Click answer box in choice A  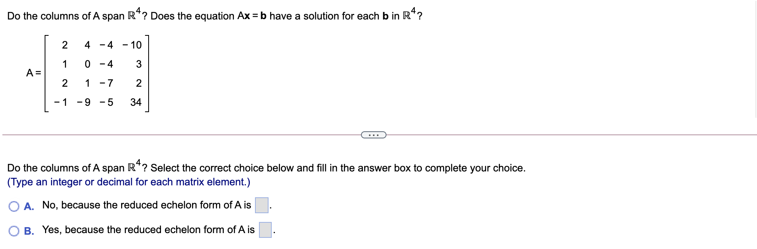pos(261,204)
